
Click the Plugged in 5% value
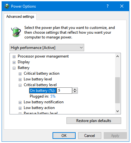pyautogui.click(x=53, y=96)
